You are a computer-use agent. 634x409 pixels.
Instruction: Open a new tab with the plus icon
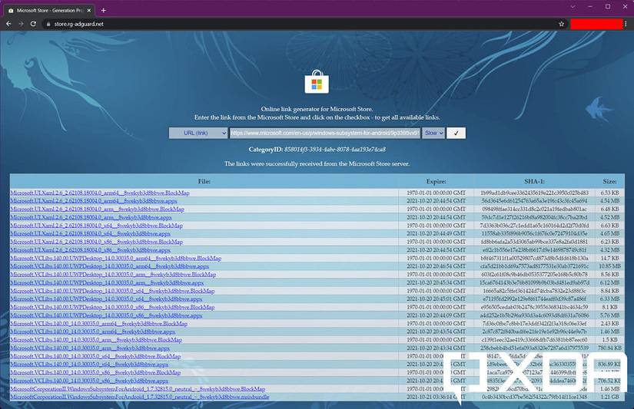coord(104,10)
